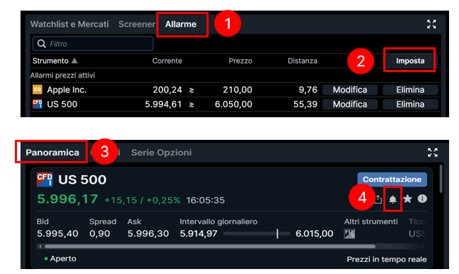Viewport: 459px width, 274px height.
Task: Click the Corrente column header
Action: tap(167, 61)
